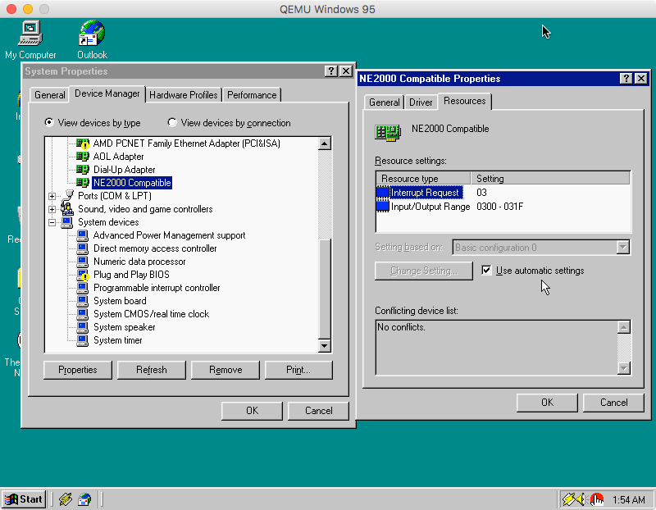Click conflicting device list scroll down arrow

[x=624, y=368]
